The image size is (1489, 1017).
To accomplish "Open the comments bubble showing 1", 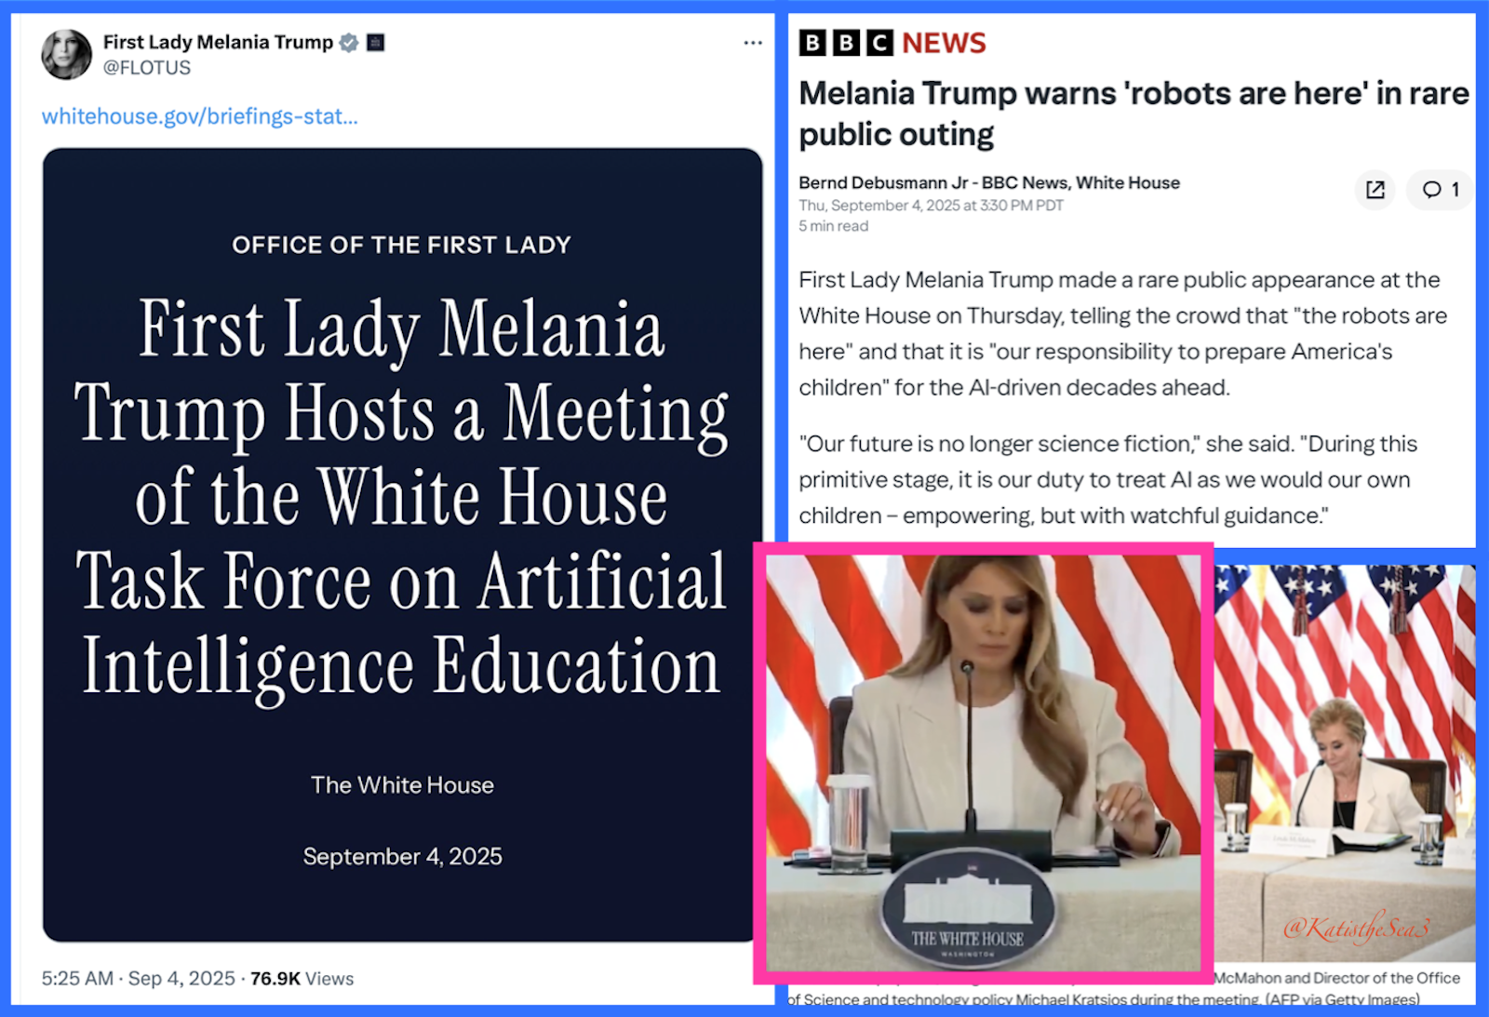I will pyautogui.click(x=1441, y=190).
